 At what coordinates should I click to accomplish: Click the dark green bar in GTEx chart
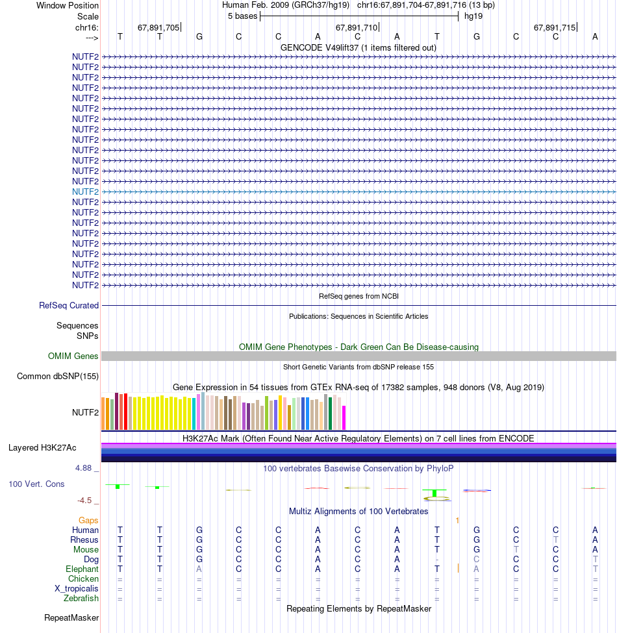point(331,414)
